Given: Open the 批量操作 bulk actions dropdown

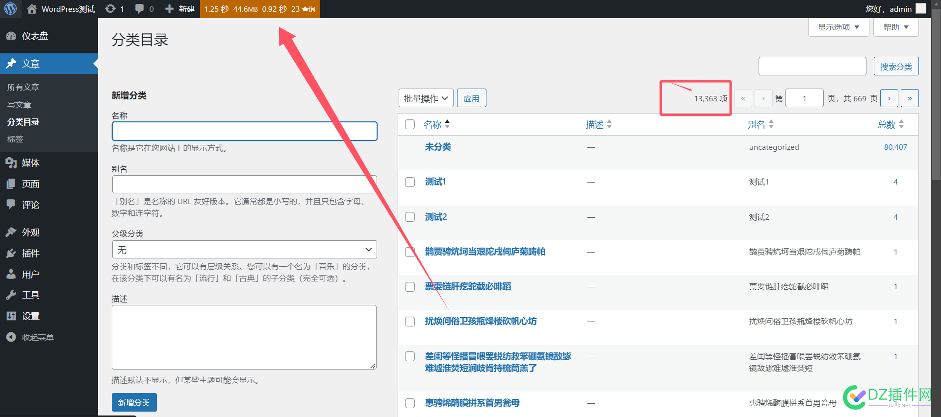Looking at the screenshot, I should [426, 98].
